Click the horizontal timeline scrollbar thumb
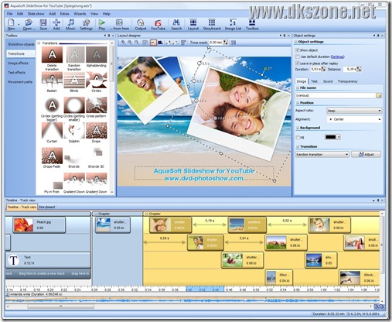 click(61, 307)
